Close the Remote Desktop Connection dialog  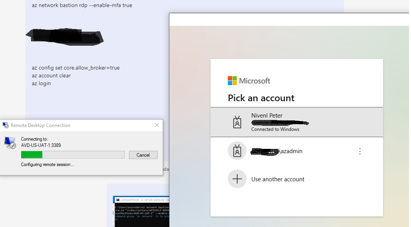pyautogui.click(x=157, y=125)
